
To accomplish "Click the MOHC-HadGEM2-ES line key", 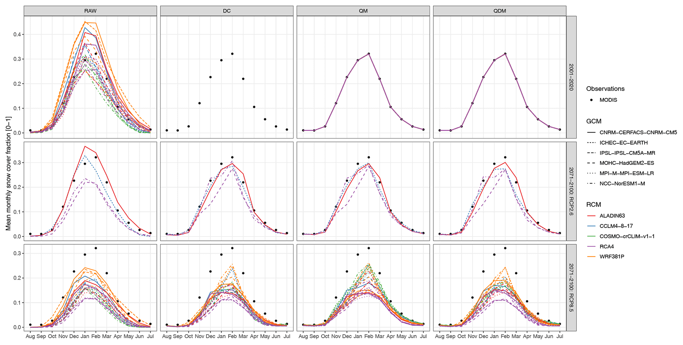I will click(x=592, y=163).
